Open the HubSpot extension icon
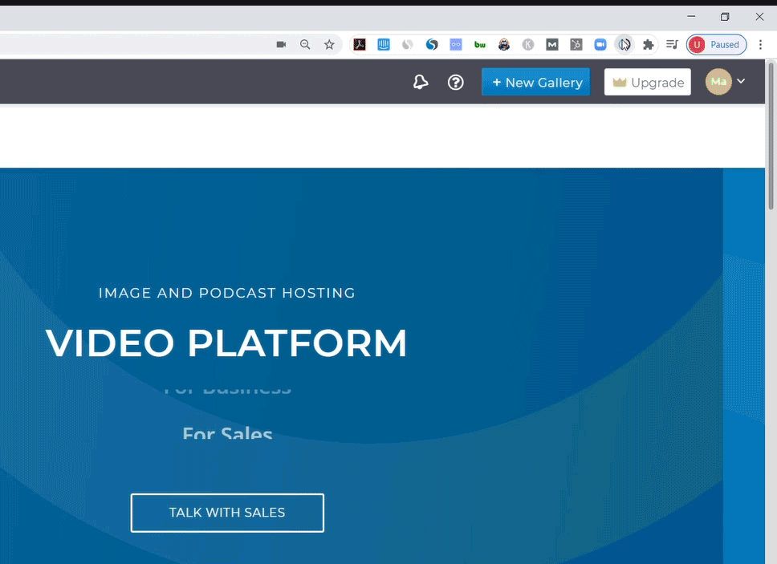Image resolution: width=777 pixels, height=564 pixels. [576, 45]
